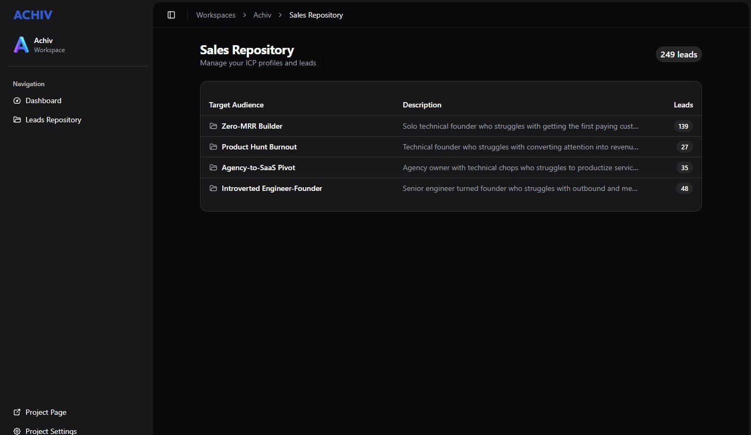751x435 pixels.
Task: Click the Leads column header
Action: [x=683, y=105]
